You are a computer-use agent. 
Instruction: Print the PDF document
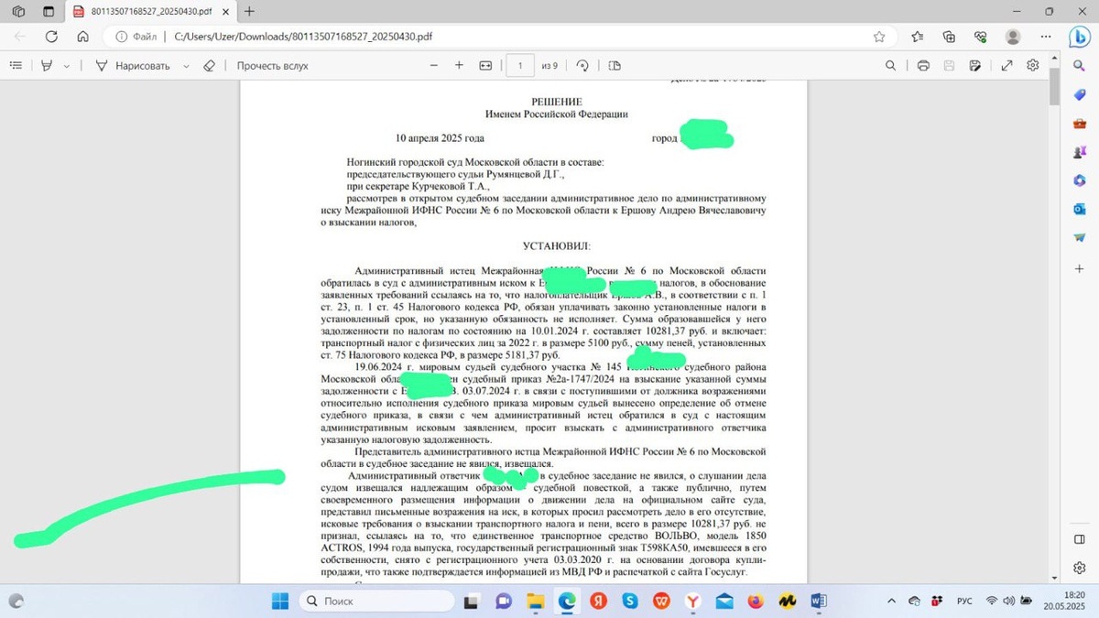click(x=923, y=66)
